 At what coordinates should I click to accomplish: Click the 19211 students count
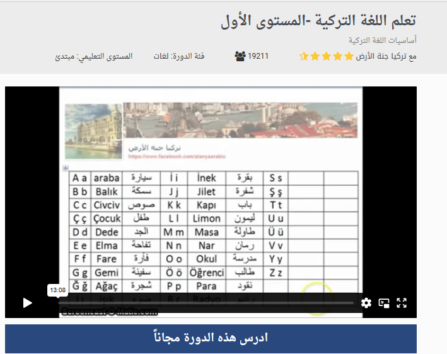(258, 56)
